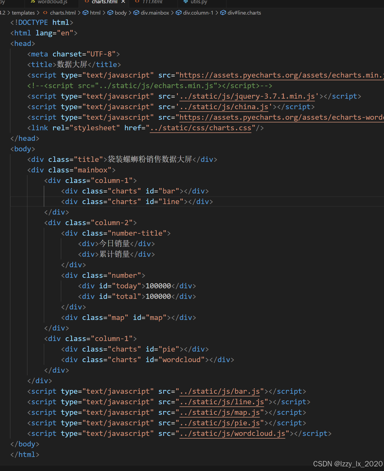Click the div class="number-title" line
The image size is (384, 471).
116,233
